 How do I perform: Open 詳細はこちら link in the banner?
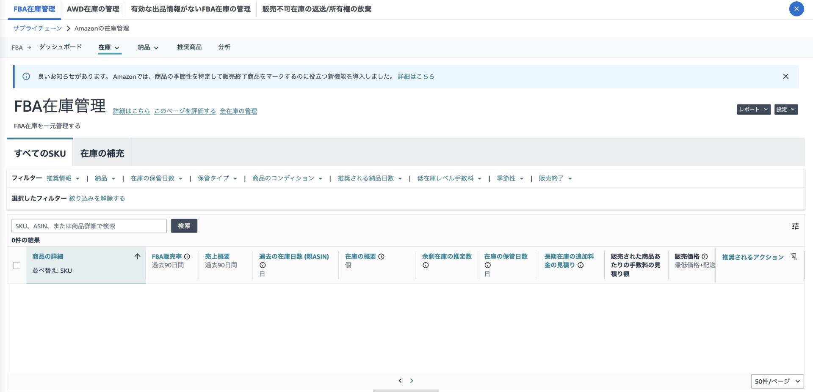416,77
